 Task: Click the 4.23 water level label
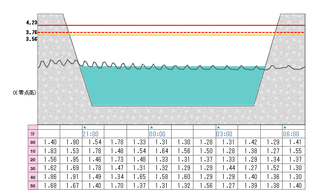(x=32, y=23)
